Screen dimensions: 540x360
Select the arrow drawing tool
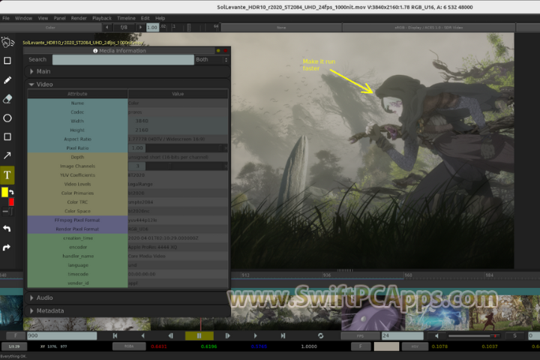pyautogui.click(x=7, y=156)
